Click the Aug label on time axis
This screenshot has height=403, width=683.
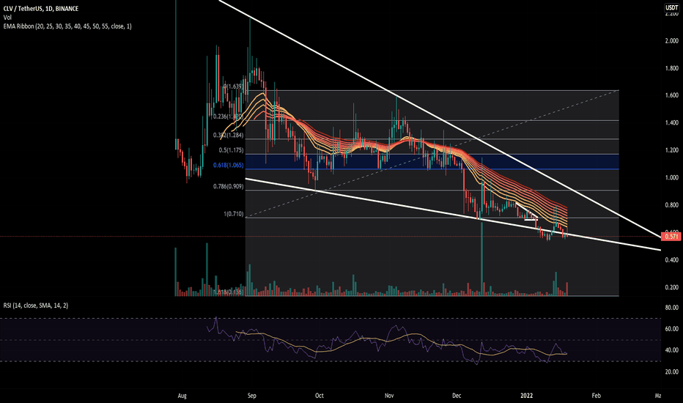click(x=182, y=396)
